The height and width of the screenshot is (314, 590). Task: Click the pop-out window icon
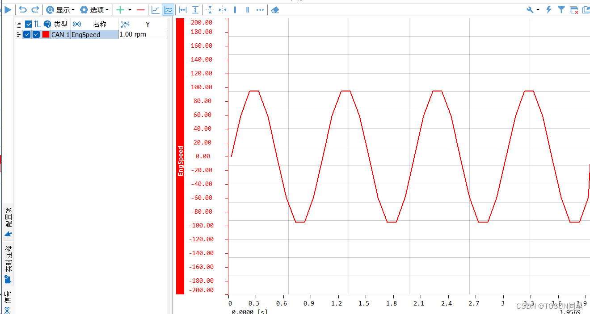click(586, 9)
